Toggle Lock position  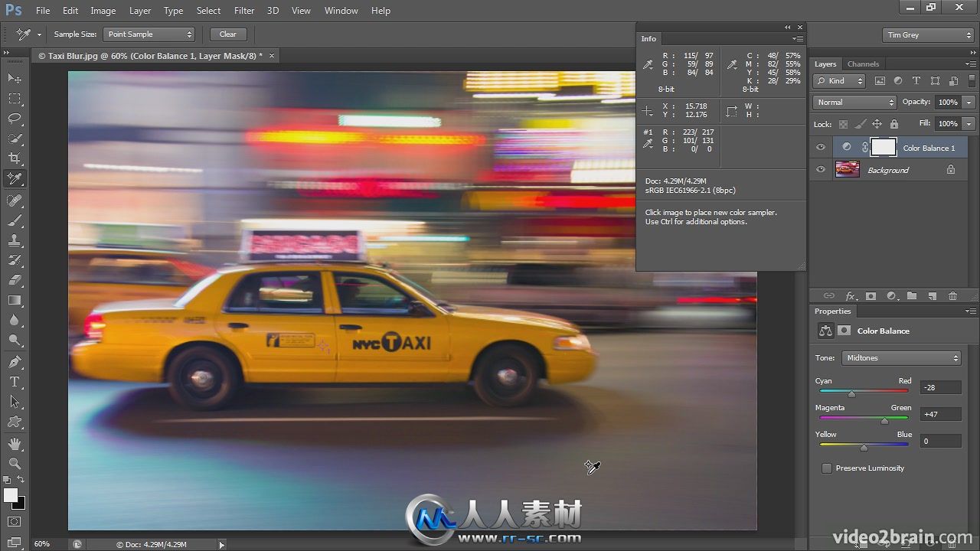click(x=877, y=124)
